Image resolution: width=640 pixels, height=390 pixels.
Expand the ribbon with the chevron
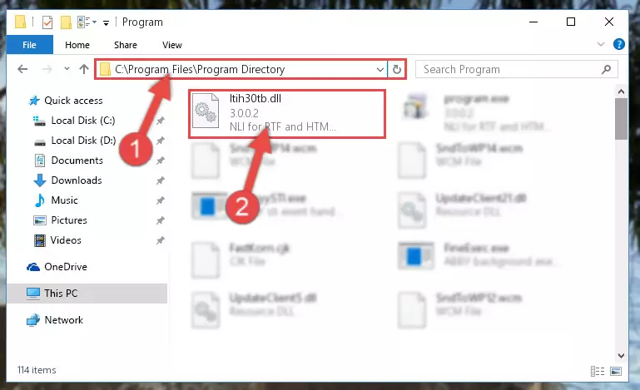pos(600,44)
